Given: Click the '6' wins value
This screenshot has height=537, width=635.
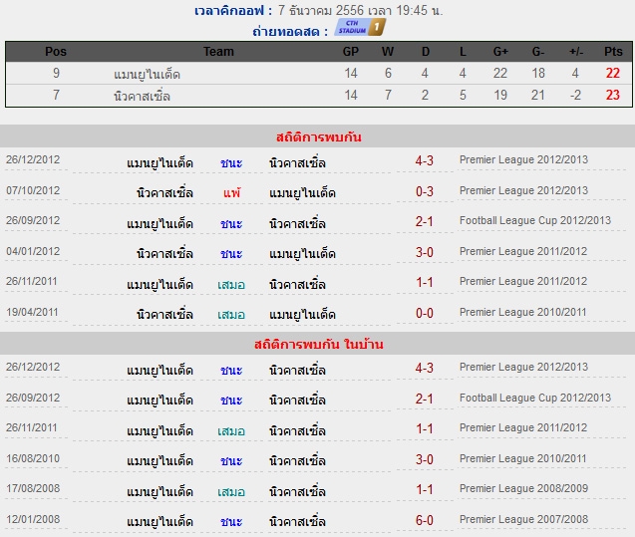Looking at the screenshot, I should [x=388, y=74].
